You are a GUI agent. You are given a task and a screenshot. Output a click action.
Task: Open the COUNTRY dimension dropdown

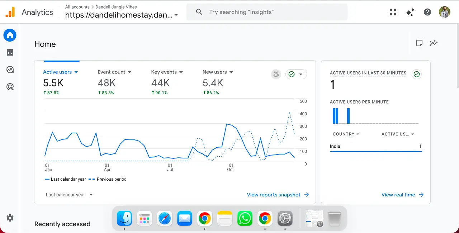[x=345, y=134]
